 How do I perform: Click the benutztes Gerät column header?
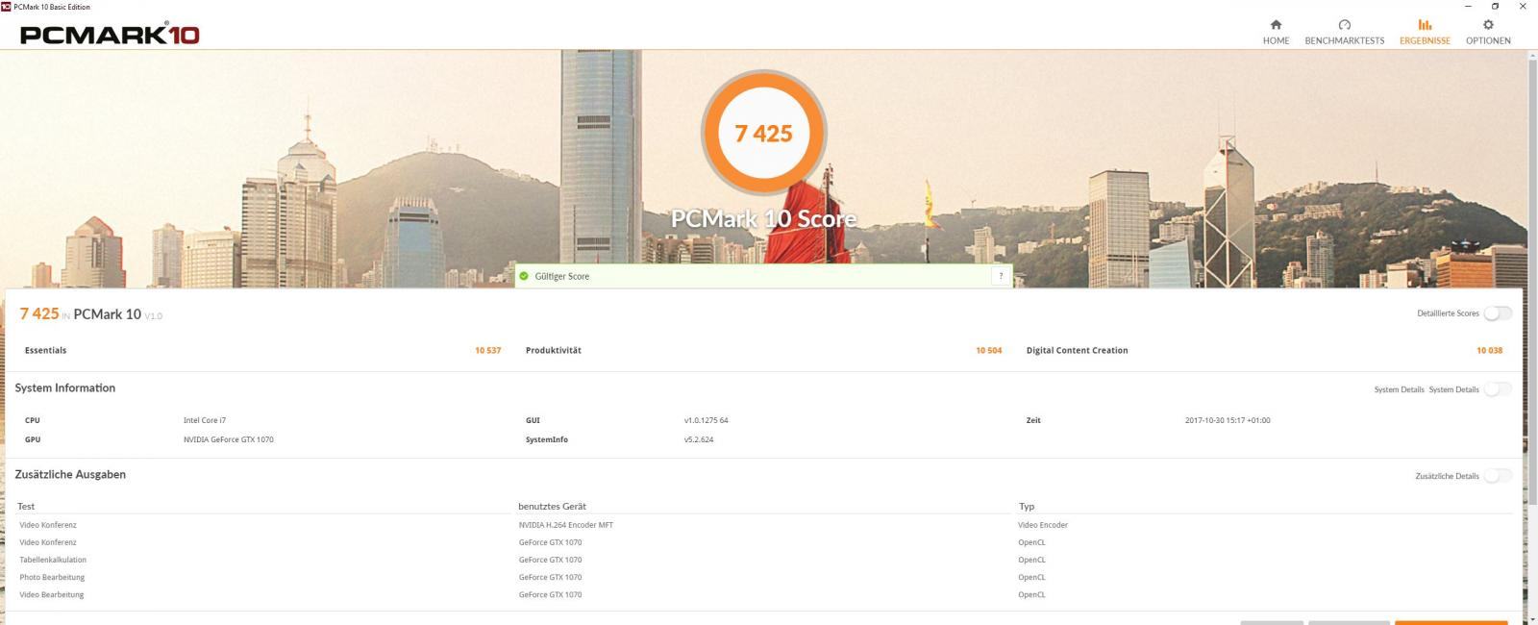coord(552,506)
